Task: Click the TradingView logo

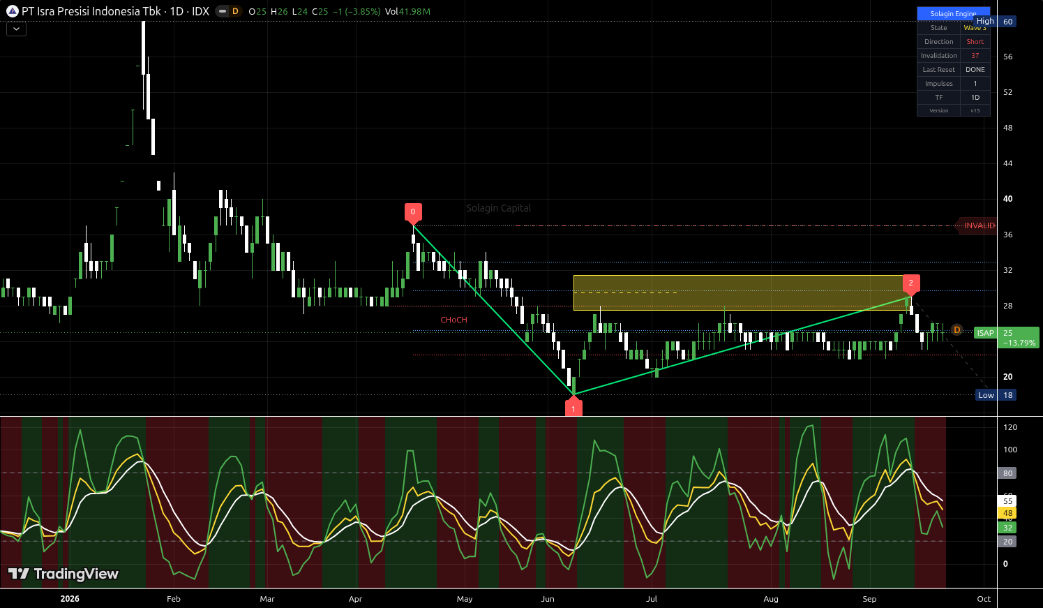Action: 63,574
